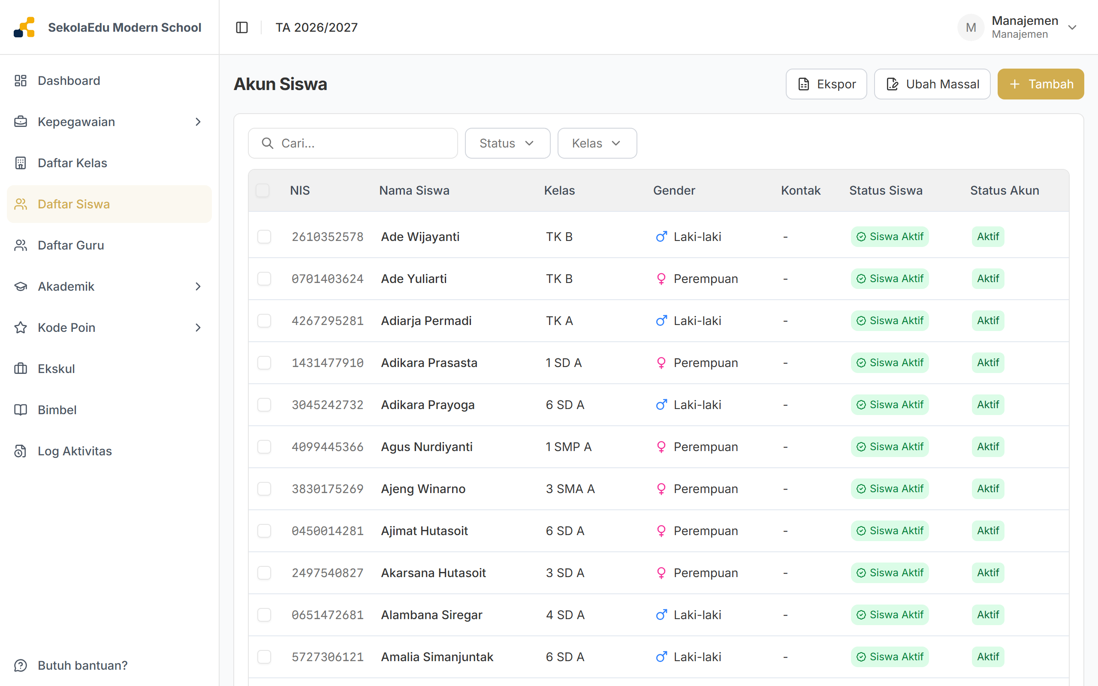
Task: Click the NIS column header
Action: [299, 190]
